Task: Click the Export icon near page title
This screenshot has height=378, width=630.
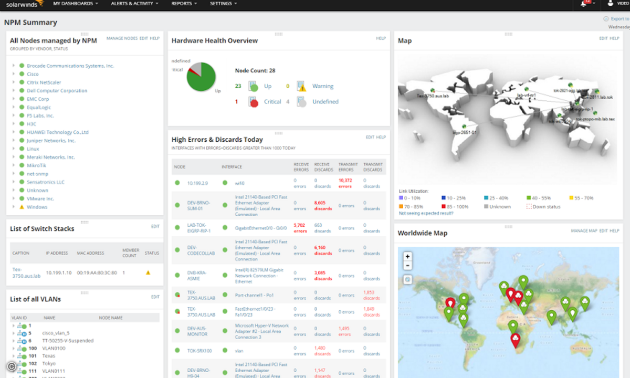Action: pos(607,18)
